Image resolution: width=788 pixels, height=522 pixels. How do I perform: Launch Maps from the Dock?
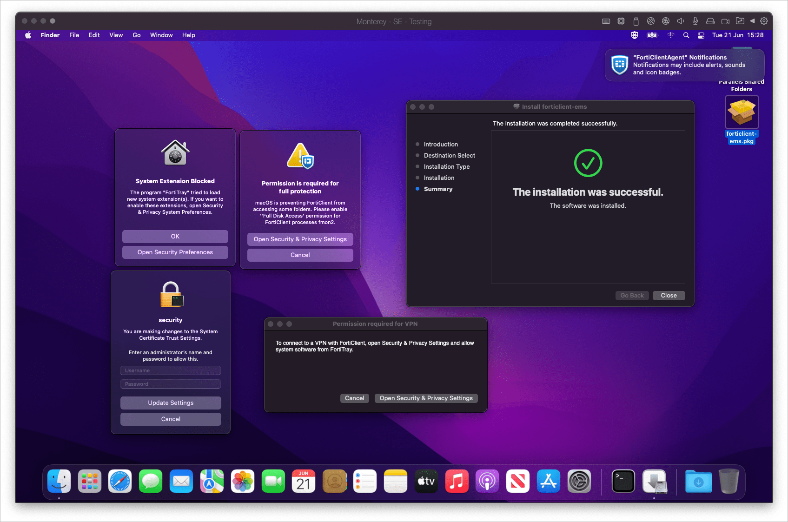pos(212,481)
